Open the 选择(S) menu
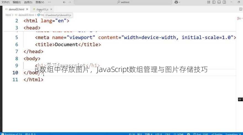The height and width of the screenshot is (135, 243). point(28,2)
